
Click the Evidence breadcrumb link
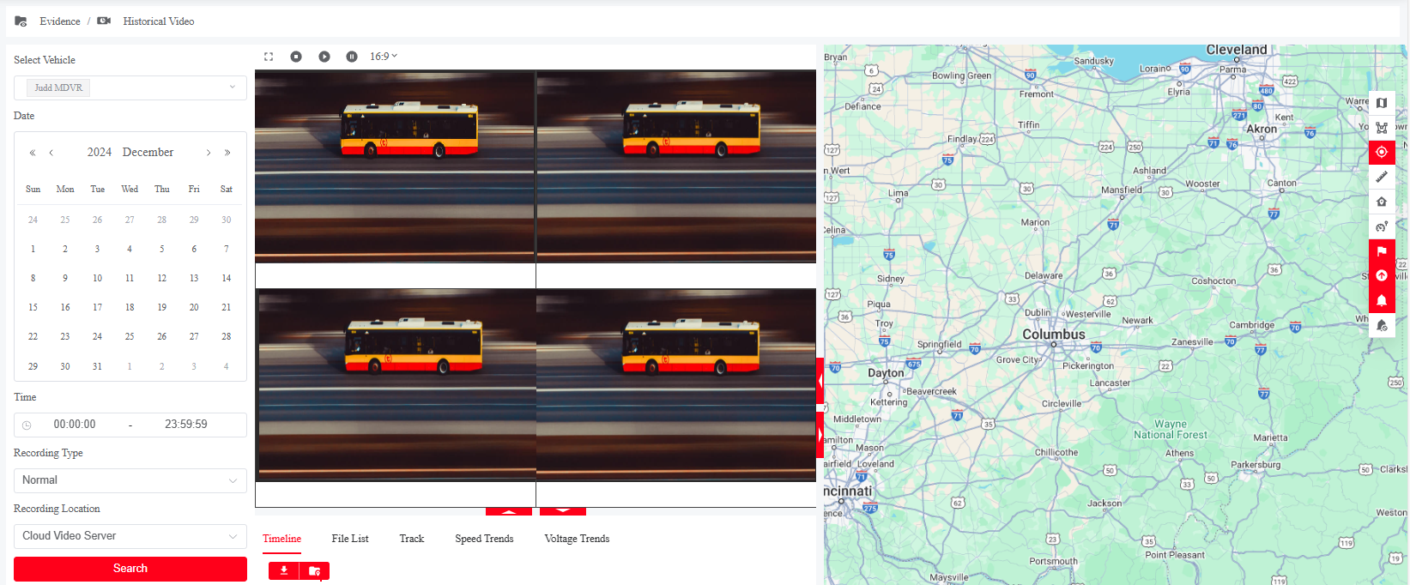(x=59, y=21)
